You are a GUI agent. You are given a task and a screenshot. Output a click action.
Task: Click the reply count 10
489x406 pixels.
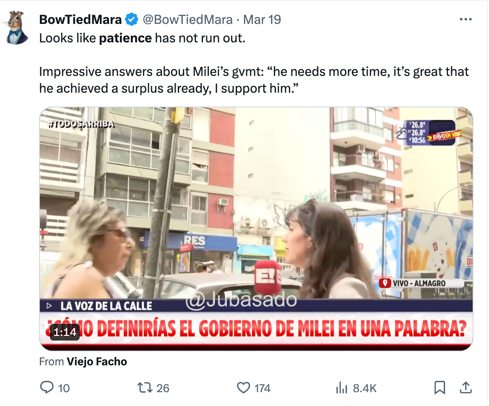64,388
